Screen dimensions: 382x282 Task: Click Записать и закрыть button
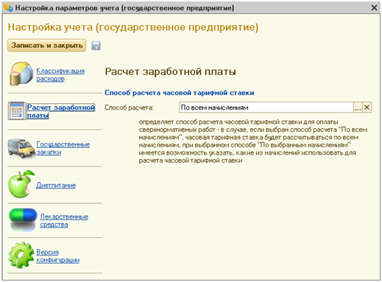pyautogui.click(x=46, y=46)
